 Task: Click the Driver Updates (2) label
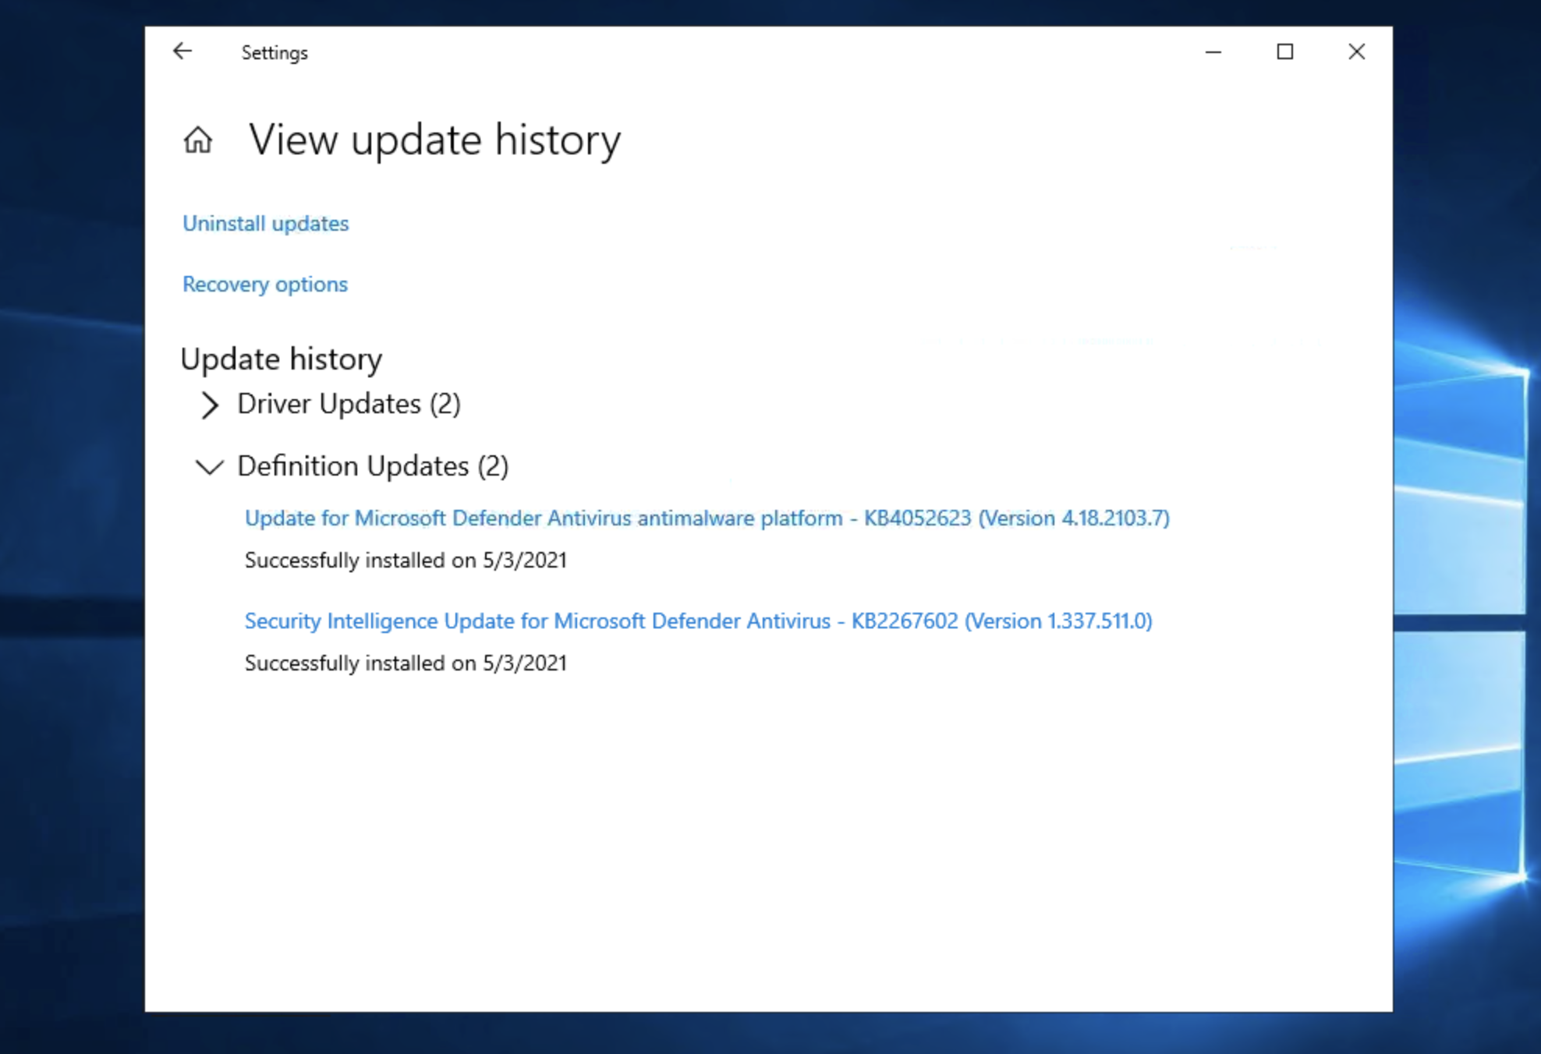[x=349, y=404]
